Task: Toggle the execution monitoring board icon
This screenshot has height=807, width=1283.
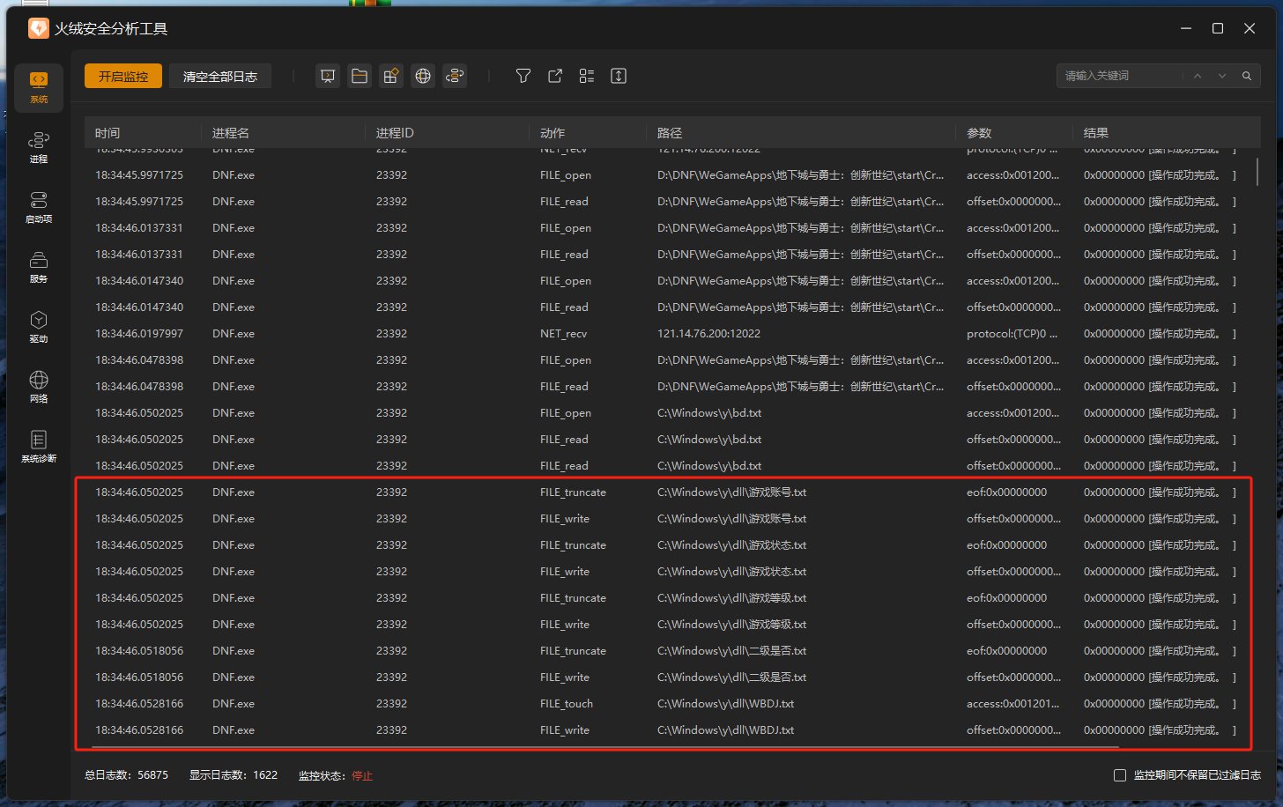Action: (328, 76)
